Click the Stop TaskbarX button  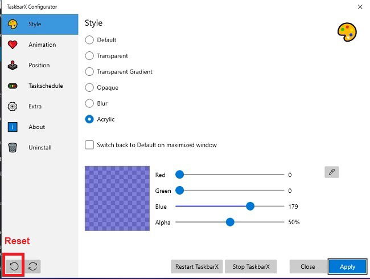coord(251,266)
